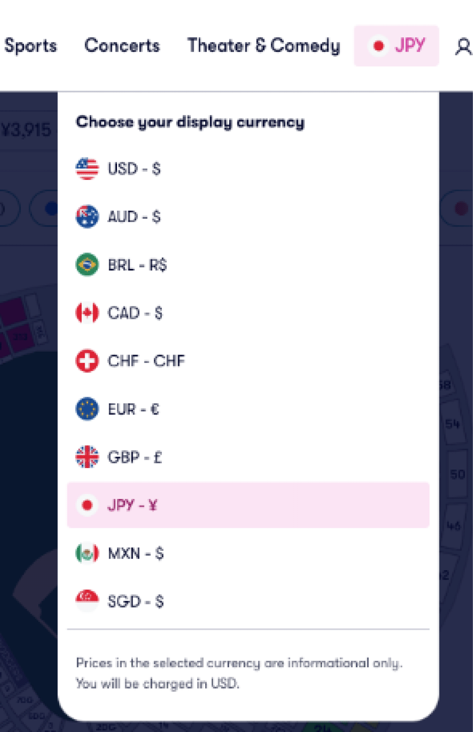
Task: Click the Canadian flag icon
Action: tap(87, 313)
